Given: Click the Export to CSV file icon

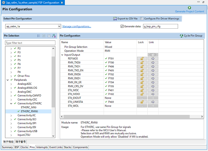Looking at the screenshot, I should pyautogui.click(x=115, y=18).
